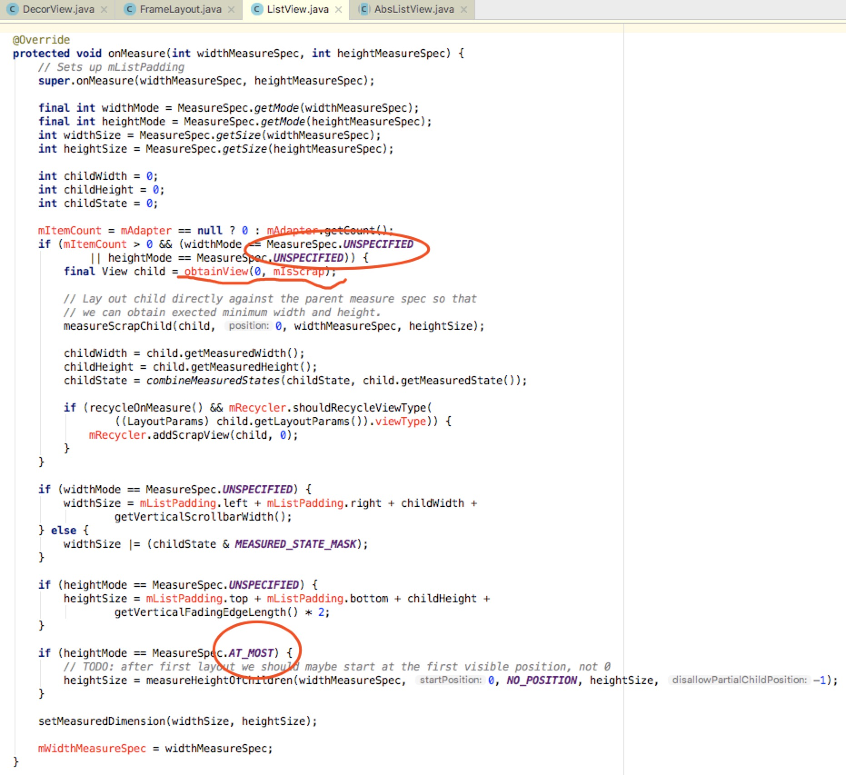This screenshot has height=775, width=846.
Task: Close the DecorView.java tab
Action: click(x=104, y=10)
